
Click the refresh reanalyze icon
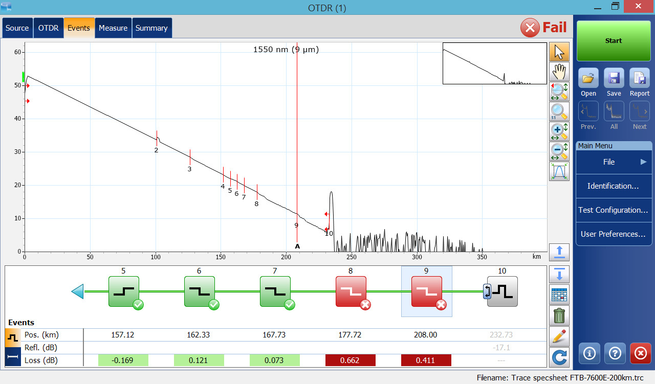tap(559, 357)
